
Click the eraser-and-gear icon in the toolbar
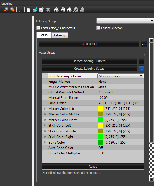[76, 10]
